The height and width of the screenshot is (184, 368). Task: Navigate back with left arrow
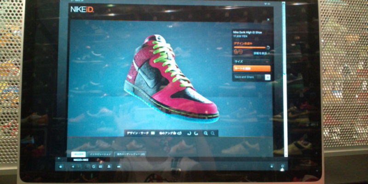[x=73, y=167]
